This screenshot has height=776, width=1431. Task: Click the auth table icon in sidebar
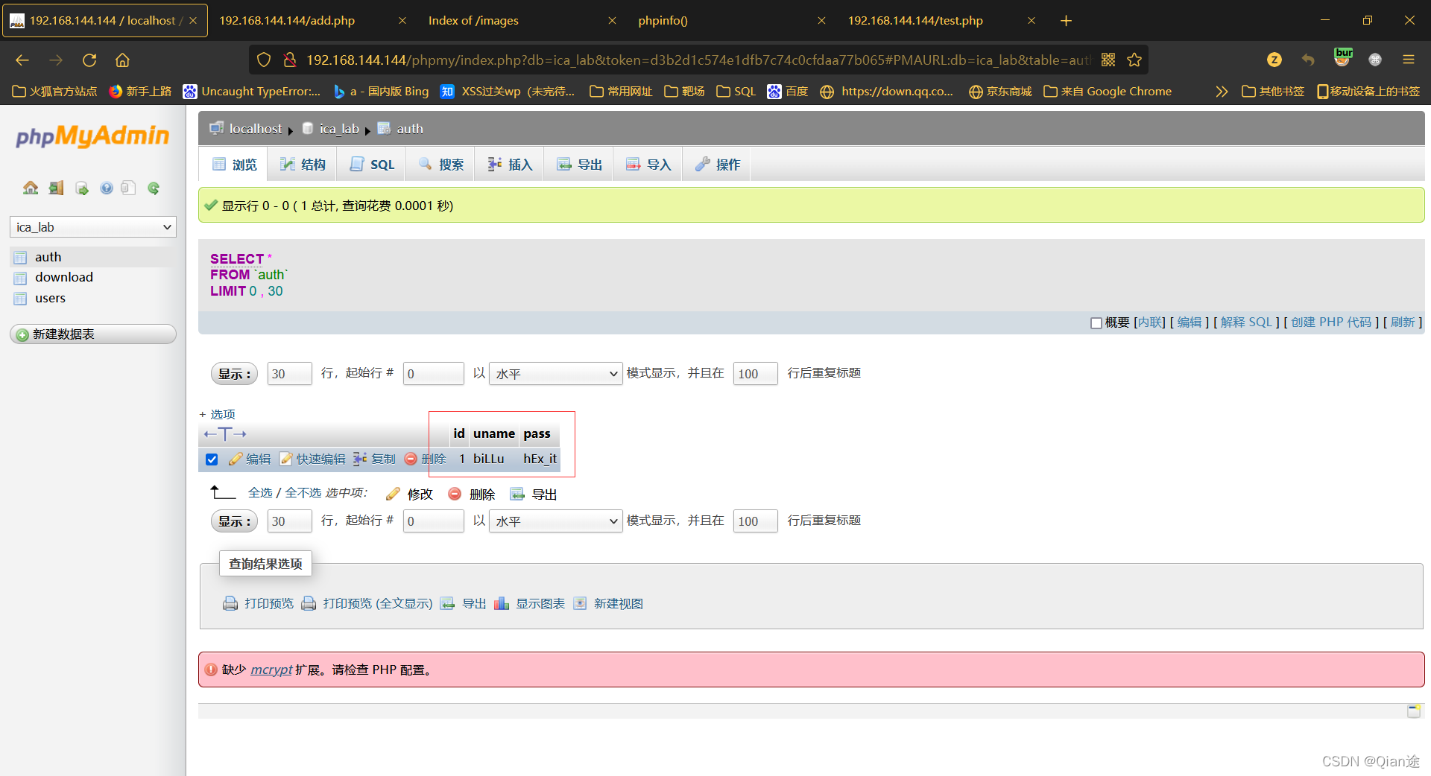tap(20, 258)
